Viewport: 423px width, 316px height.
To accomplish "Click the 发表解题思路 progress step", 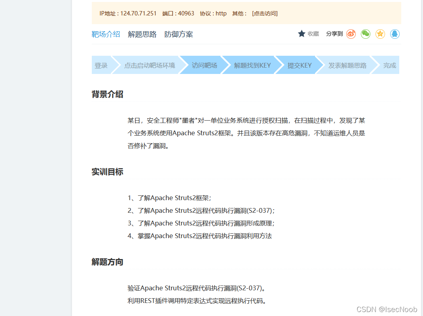I will pos(345,65).
